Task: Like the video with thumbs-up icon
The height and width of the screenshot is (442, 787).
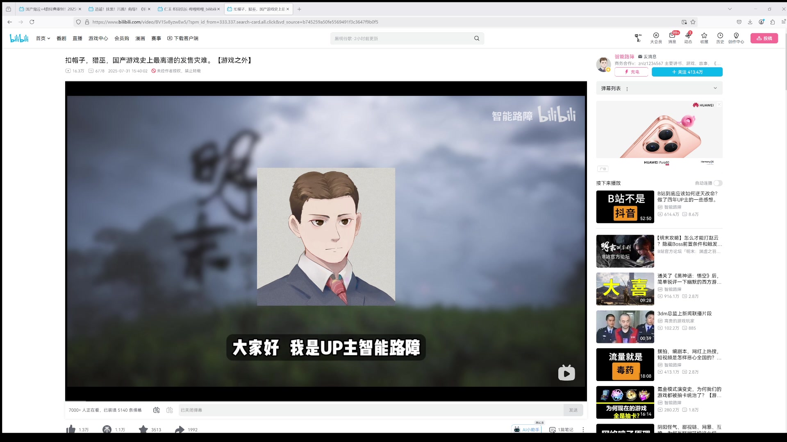Action: point(71,429)
